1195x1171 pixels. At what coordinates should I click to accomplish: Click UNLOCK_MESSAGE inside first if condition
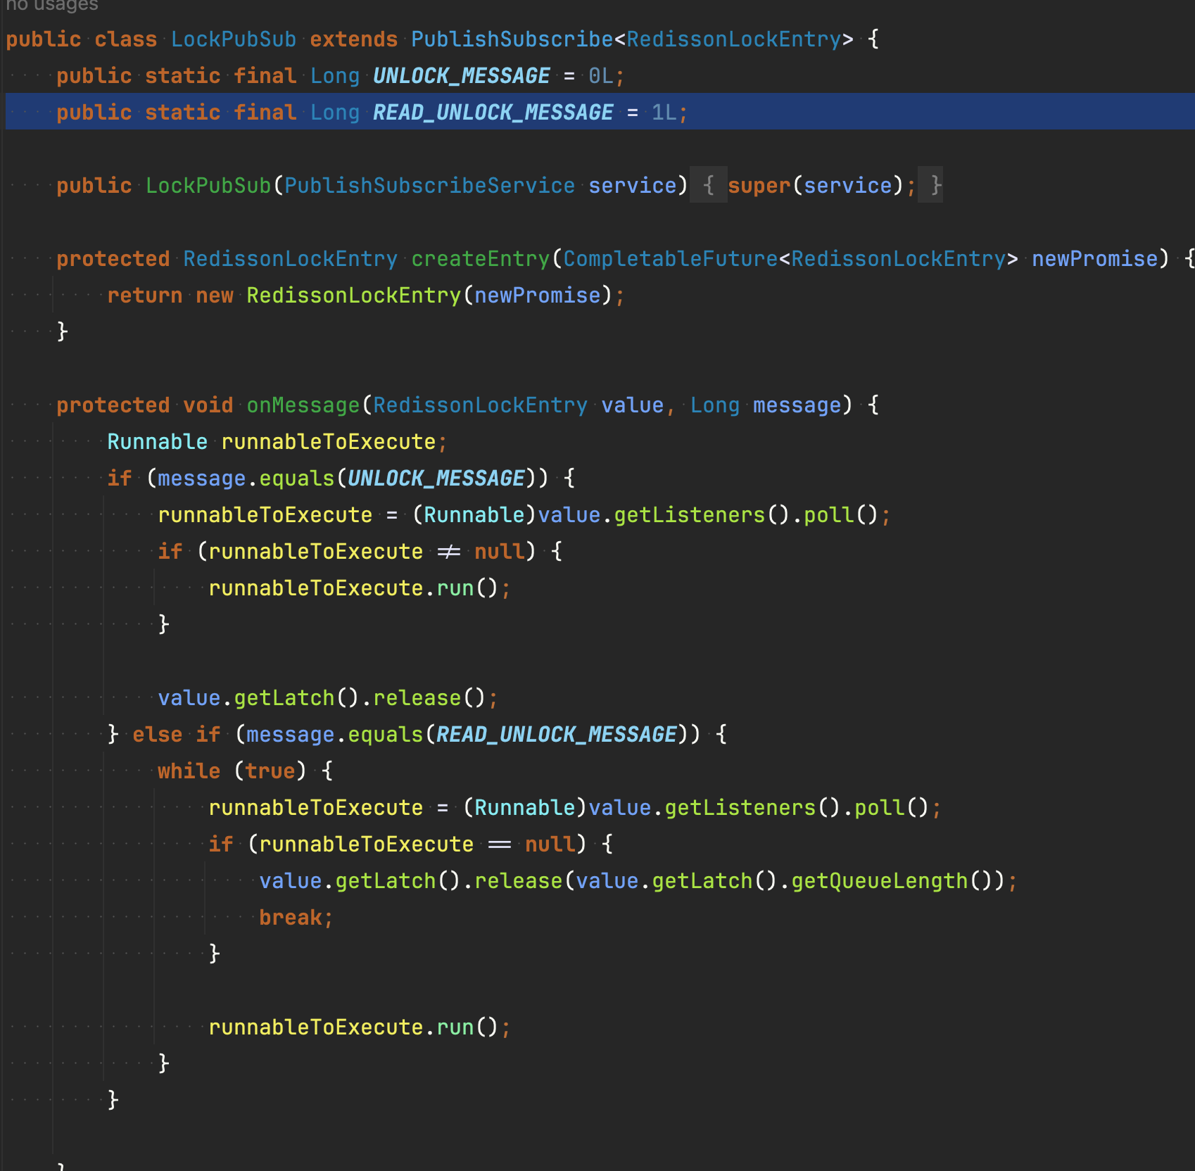(436, 479)
